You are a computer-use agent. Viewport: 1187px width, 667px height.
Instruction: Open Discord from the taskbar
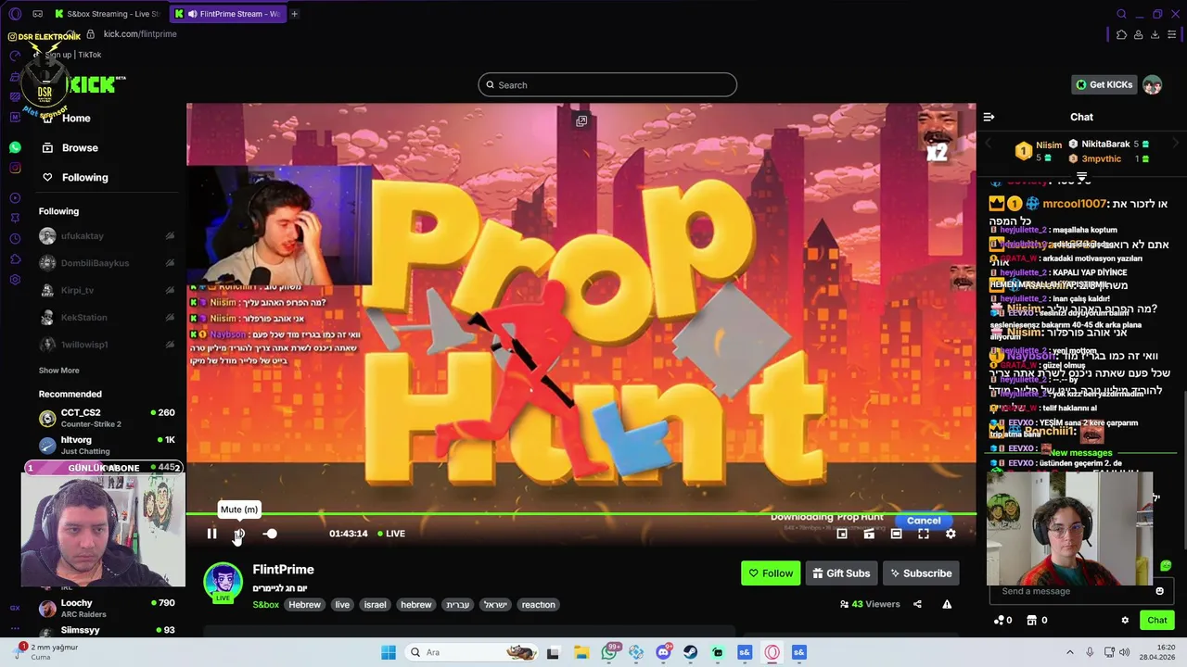[663, 652]
